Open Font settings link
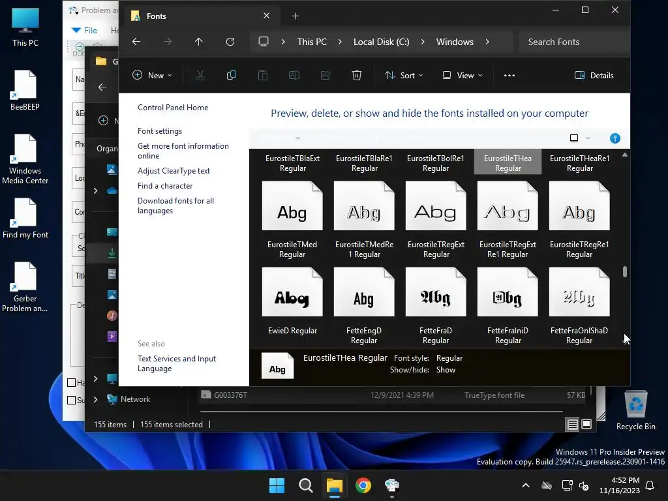Viewport: 668px width, 501px height. 160,130
